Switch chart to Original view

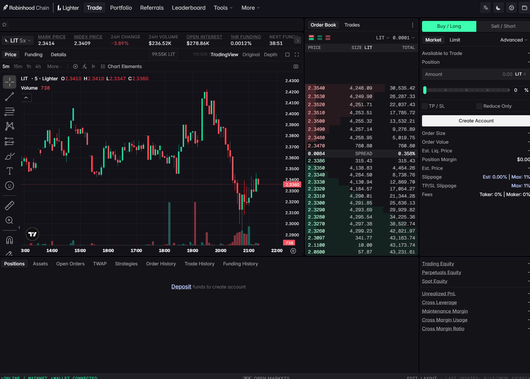[251, 55]
